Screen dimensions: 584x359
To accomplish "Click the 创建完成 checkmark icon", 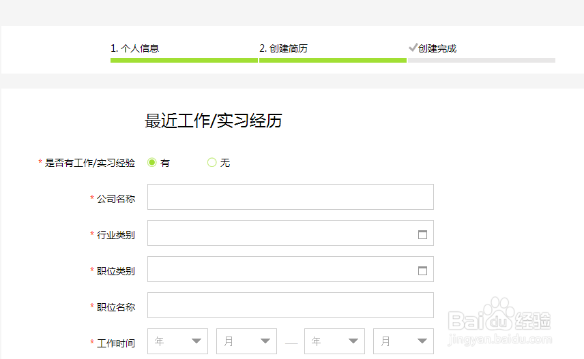I will (413, 47).
